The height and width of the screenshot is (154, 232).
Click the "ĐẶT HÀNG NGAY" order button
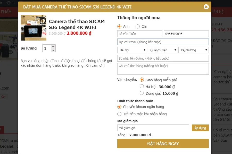point(163,143)
